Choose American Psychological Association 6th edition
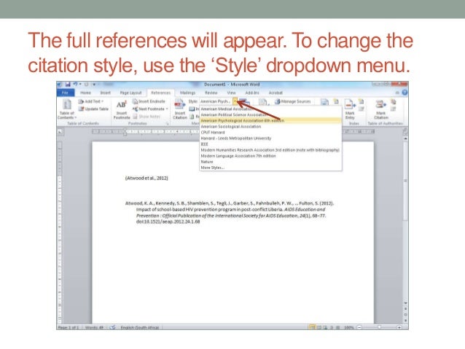 tap(270, 120)
